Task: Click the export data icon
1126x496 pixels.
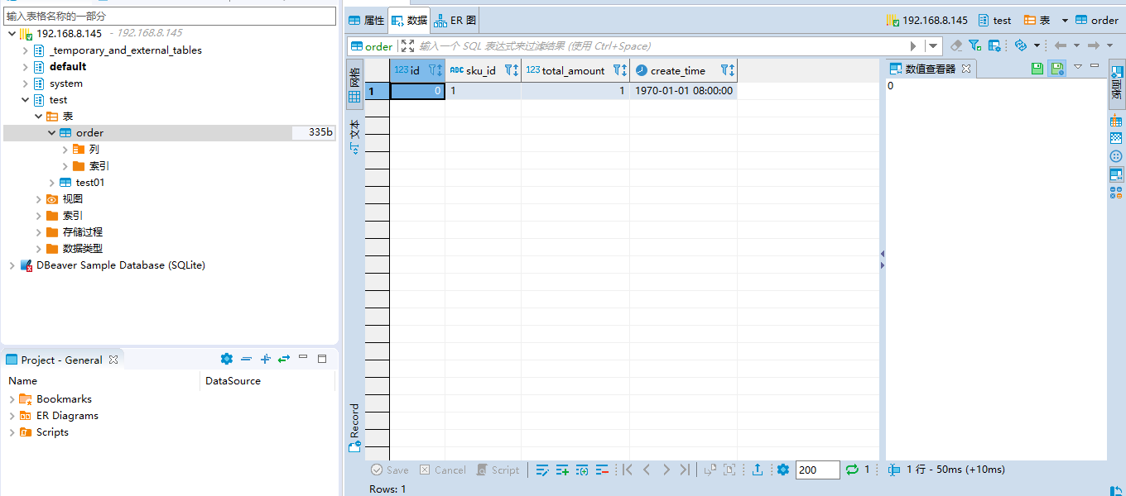Action: coord(758,470)
